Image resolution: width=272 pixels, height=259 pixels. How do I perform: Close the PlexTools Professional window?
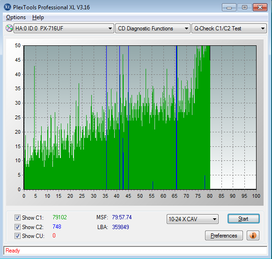coord(260,7)
